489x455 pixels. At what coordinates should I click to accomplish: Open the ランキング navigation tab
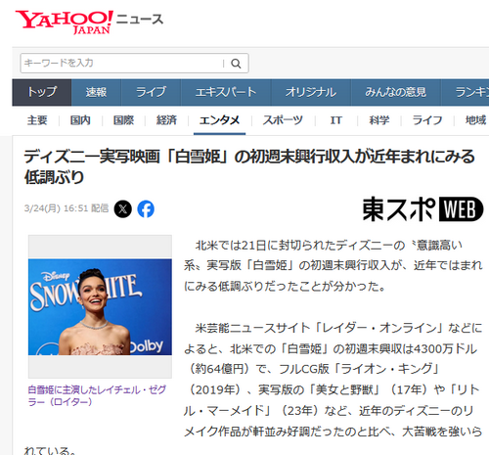(466, 92)
